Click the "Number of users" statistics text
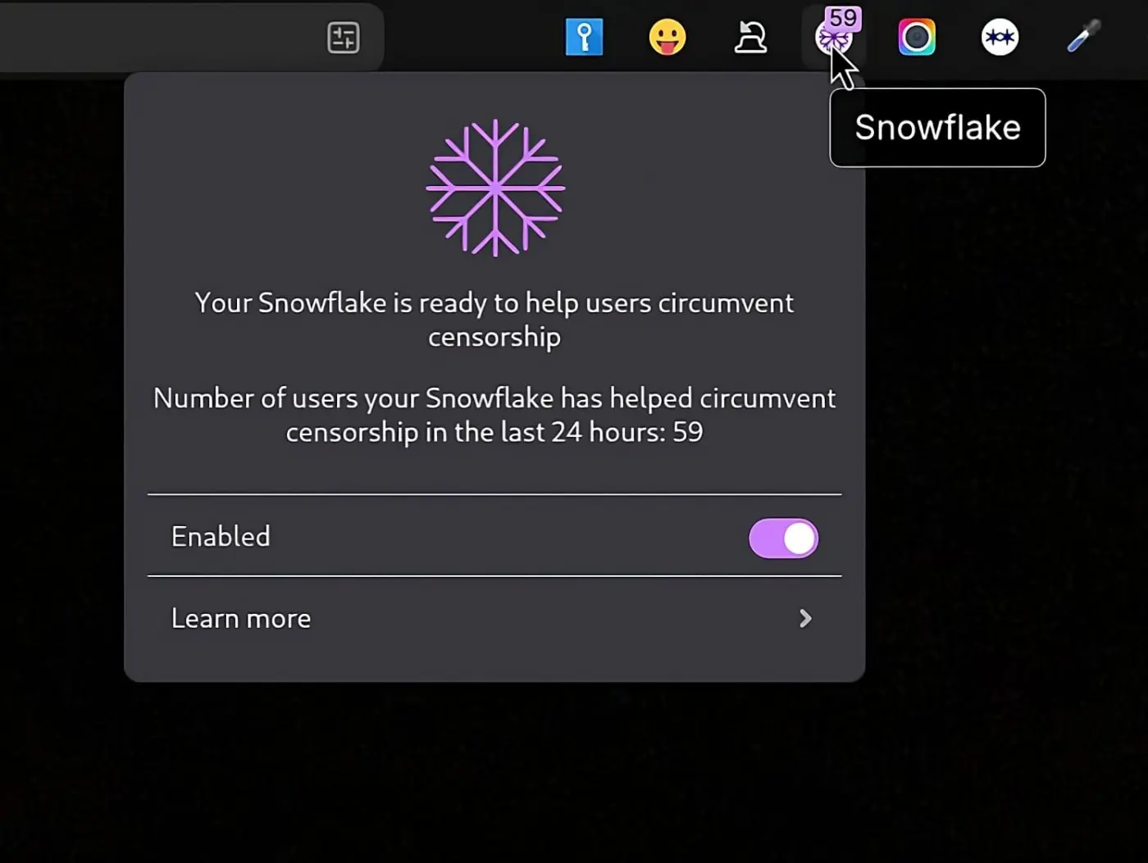Image resolution: width=1148 pixels, height=863 pixels. (x=494, y=415)
